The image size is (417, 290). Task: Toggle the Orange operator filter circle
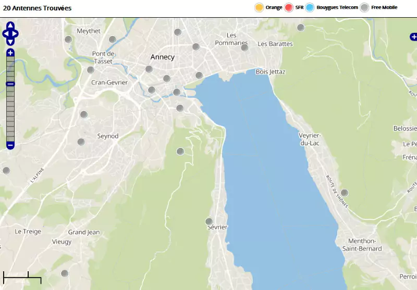(x=259, y=7)
